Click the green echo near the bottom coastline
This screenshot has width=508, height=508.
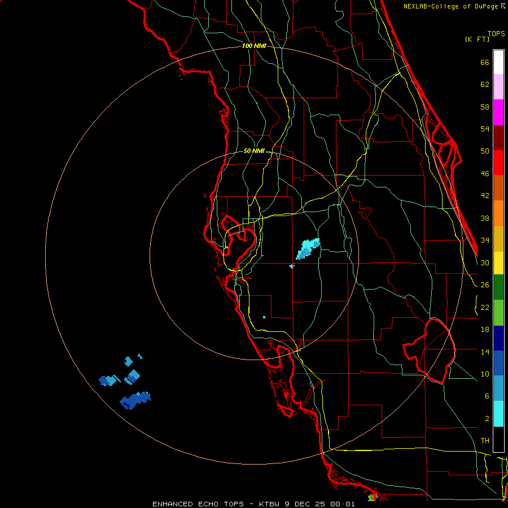372,498
